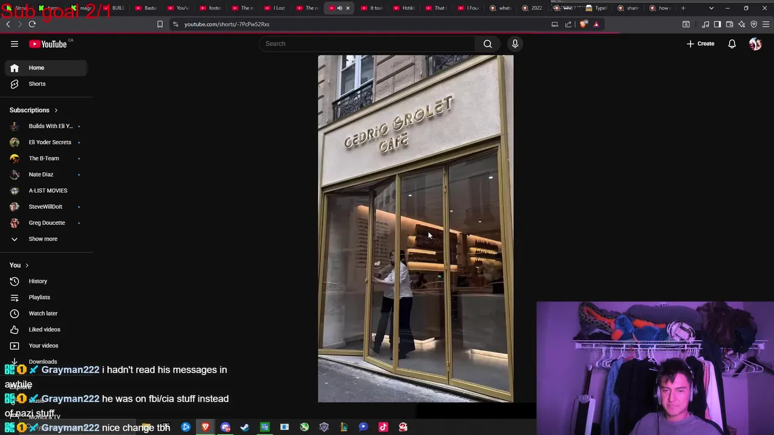Open Eli Yoder Secrets channel

pos(46,142)
